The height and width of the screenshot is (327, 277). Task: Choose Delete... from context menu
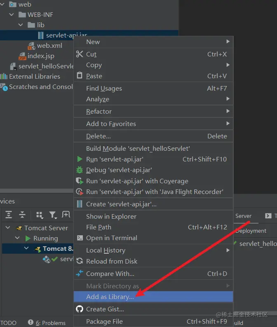153,136
